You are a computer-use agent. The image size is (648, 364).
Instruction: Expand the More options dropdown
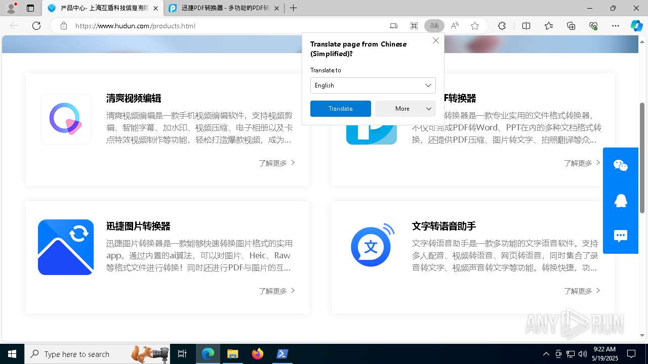(406, 109)
